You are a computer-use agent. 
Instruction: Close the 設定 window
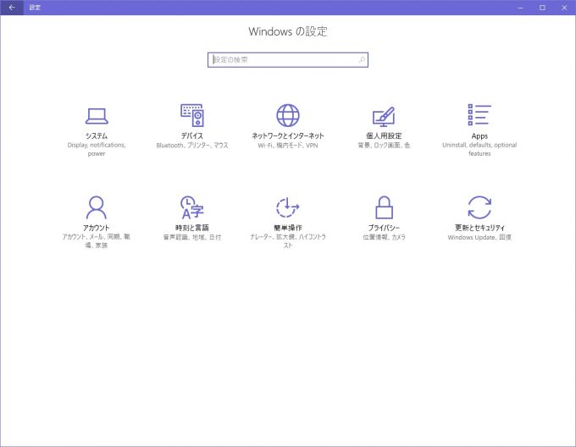565,8
